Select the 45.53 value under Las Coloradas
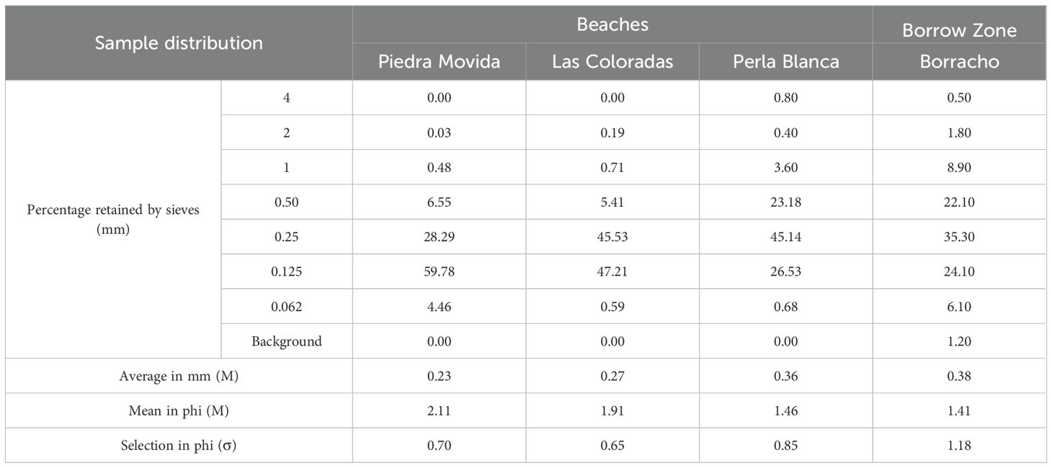This screenshot has height=468, width=1052. tap(612, 237)
